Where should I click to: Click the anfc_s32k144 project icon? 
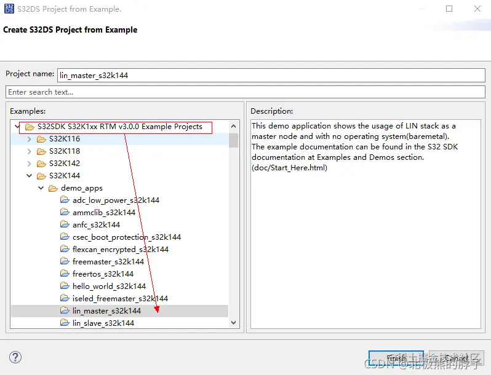pyautogui.click(x=65, y=224)
